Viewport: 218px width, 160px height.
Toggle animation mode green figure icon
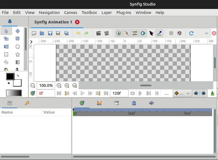pos(212,93)
